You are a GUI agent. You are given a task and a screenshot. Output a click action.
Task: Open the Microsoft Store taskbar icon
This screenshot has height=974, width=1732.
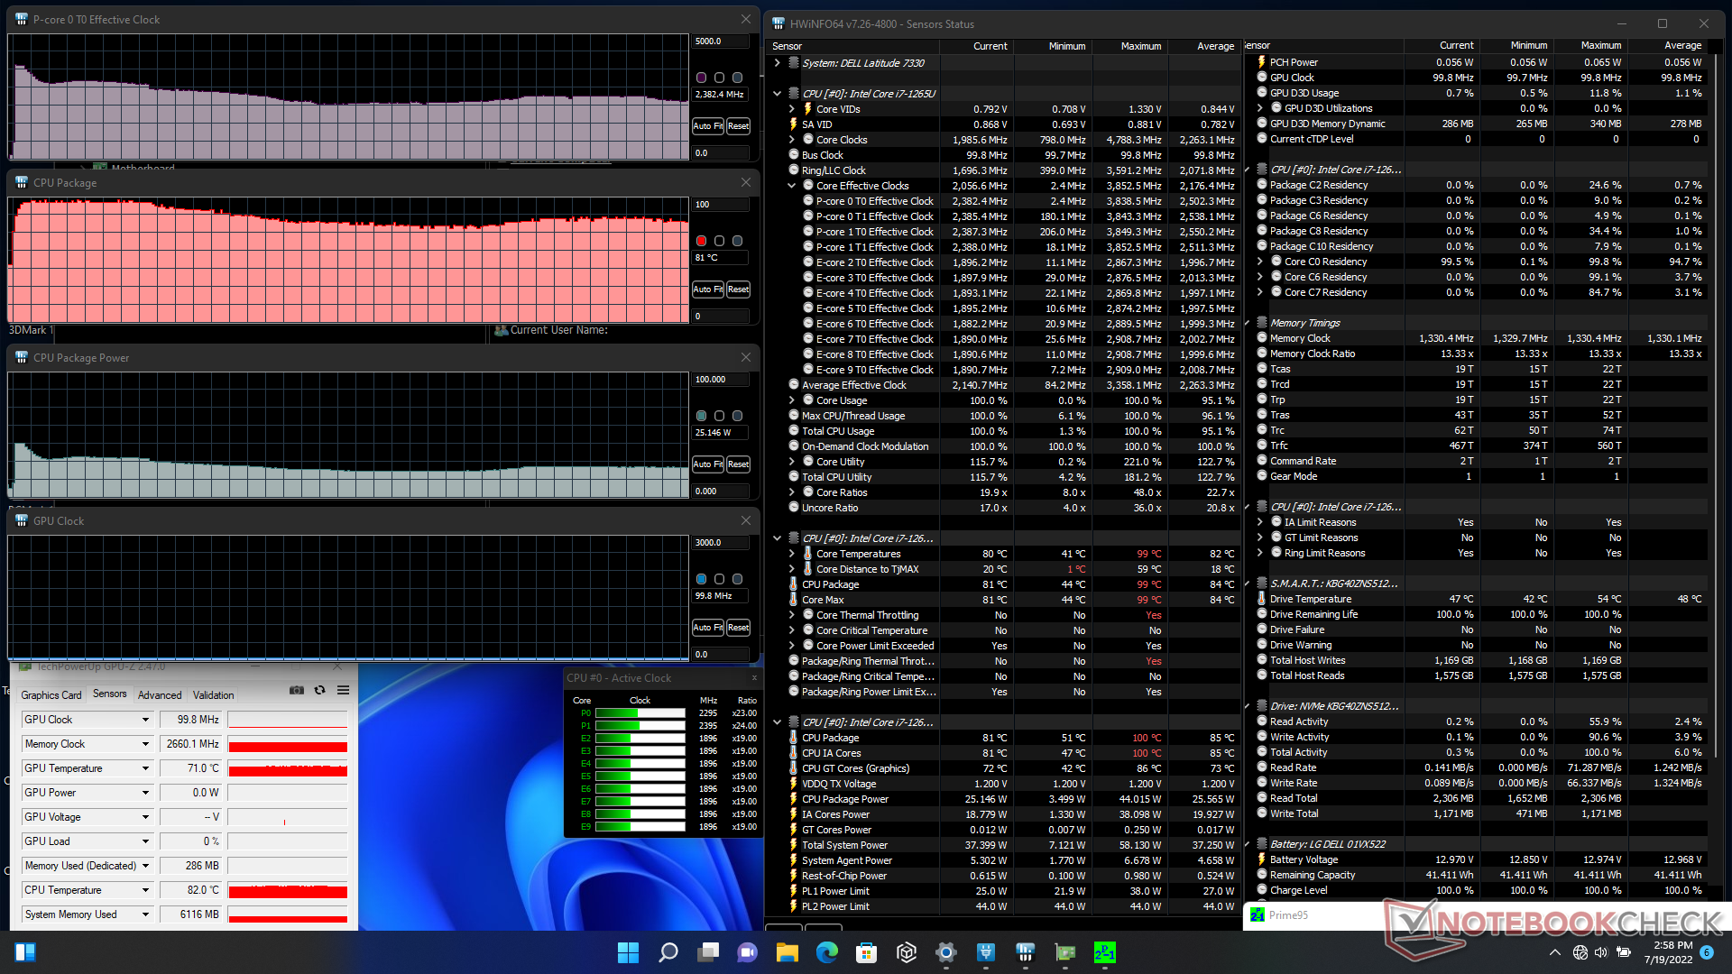866,952
